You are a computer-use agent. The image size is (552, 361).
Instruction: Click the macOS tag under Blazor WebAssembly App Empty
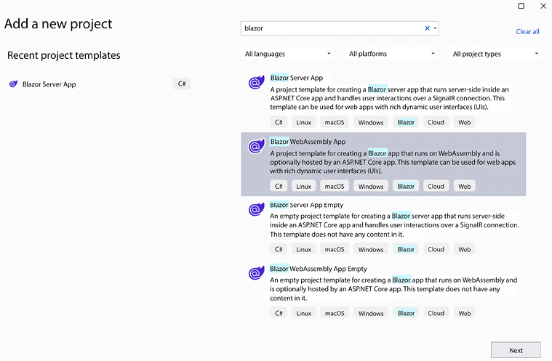[335, 313]
